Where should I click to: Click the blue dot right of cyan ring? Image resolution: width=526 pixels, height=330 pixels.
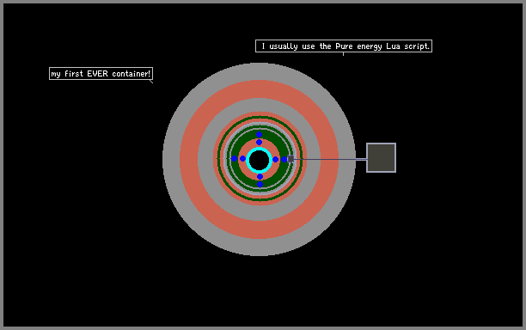coord(275,159)
